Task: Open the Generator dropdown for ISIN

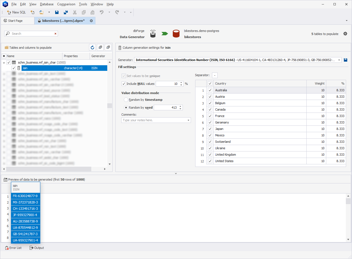Action: point(339,60)
